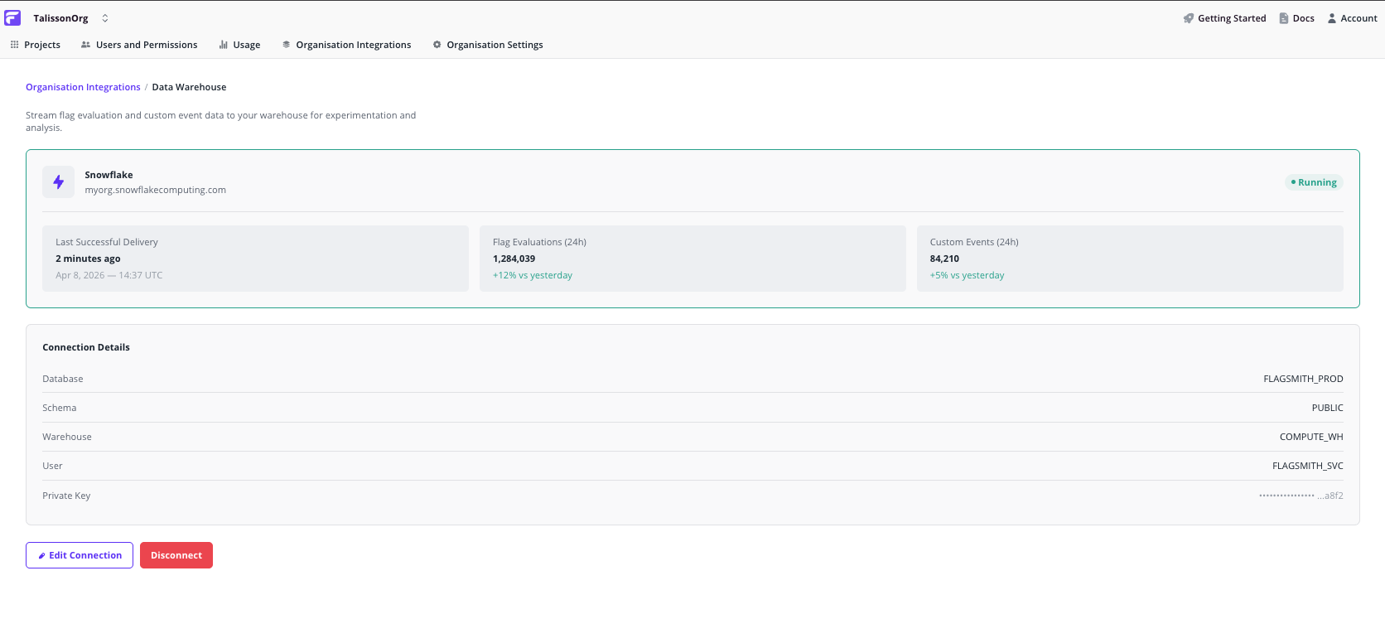Click the User row label
The width and height of the screenshot is (1385, 624).
[52, 466]
